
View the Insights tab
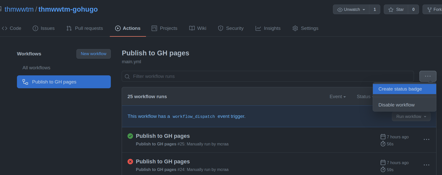[268, 28]
